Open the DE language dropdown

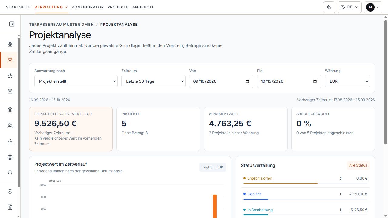click(x=350, y=7)
